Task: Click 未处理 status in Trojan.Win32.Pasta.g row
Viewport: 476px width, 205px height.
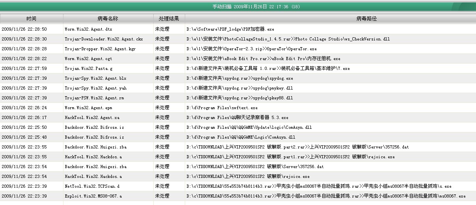Action: pyautogui.click(x=162, y=68)
